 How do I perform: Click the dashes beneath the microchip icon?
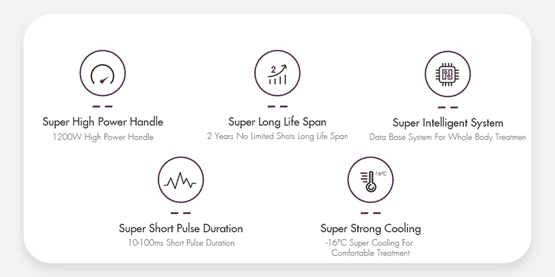click(x=447, y=107)
